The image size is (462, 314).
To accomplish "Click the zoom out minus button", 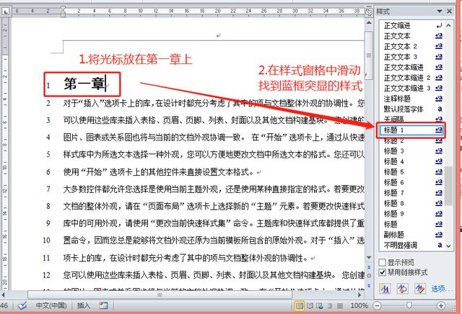I will pyautogui.click(x=377, y=306).
